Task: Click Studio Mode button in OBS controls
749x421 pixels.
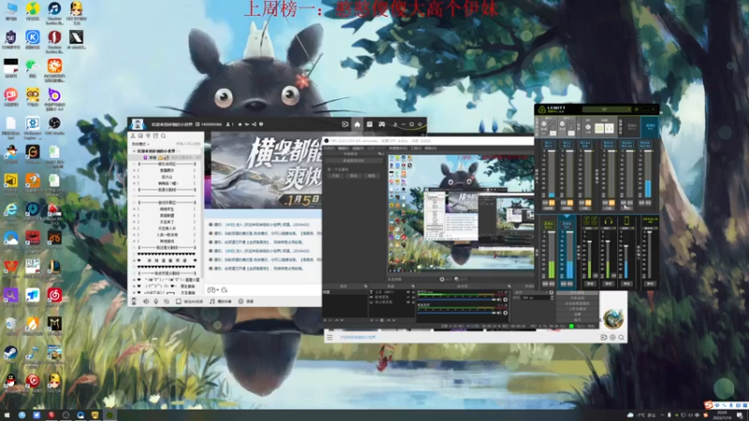Action: [578, 309]
